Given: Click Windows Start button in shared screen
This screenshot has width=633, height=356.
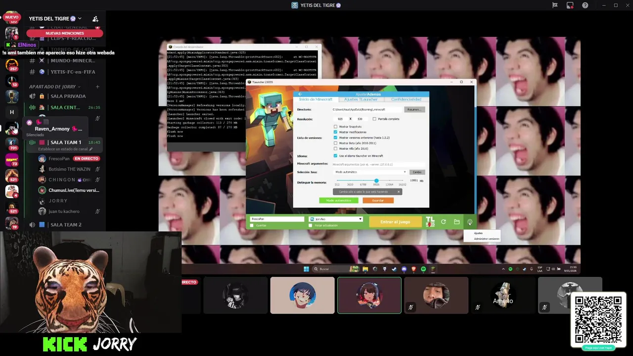Looking at the screenshot, I should [307, 269].
